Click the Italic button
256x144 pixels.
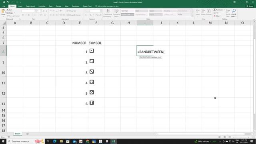26,15
